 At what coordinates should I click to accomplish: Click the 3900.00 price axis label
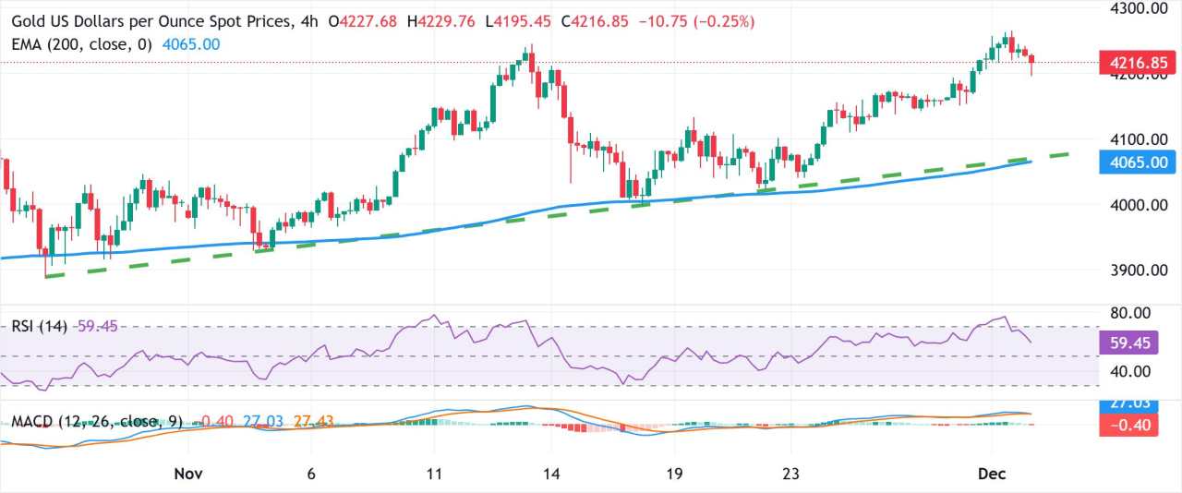tap(1136, 270)
